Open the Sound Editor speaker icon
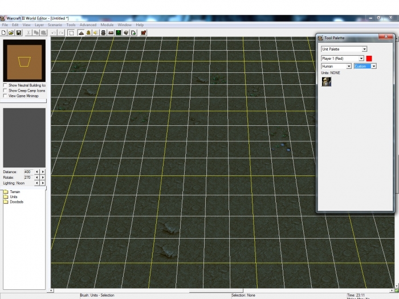The image size is (399, 299). pyautogui.click(x=96, y=33)
